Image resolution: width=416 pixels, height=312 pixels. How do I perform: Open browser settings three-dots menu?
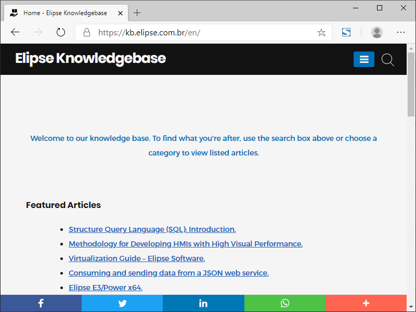[x=401, y=32]
